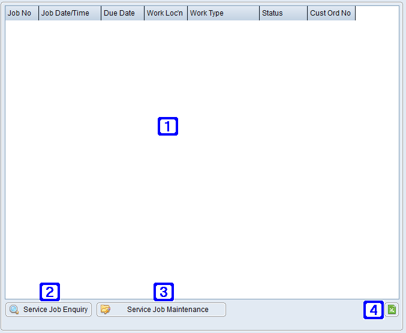The image size is (406, 333).
Task: Click the Work Loc'n column header
Action: (166, 13)
